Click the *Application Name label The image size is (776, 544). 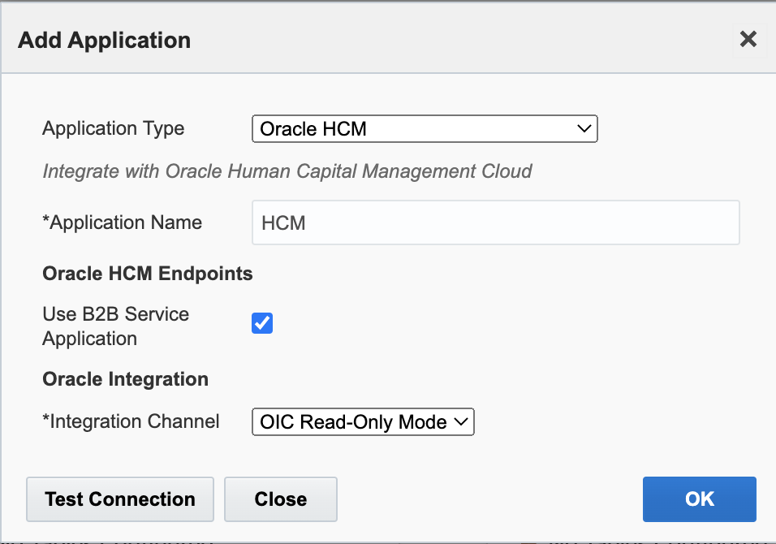tap(122, 222)
